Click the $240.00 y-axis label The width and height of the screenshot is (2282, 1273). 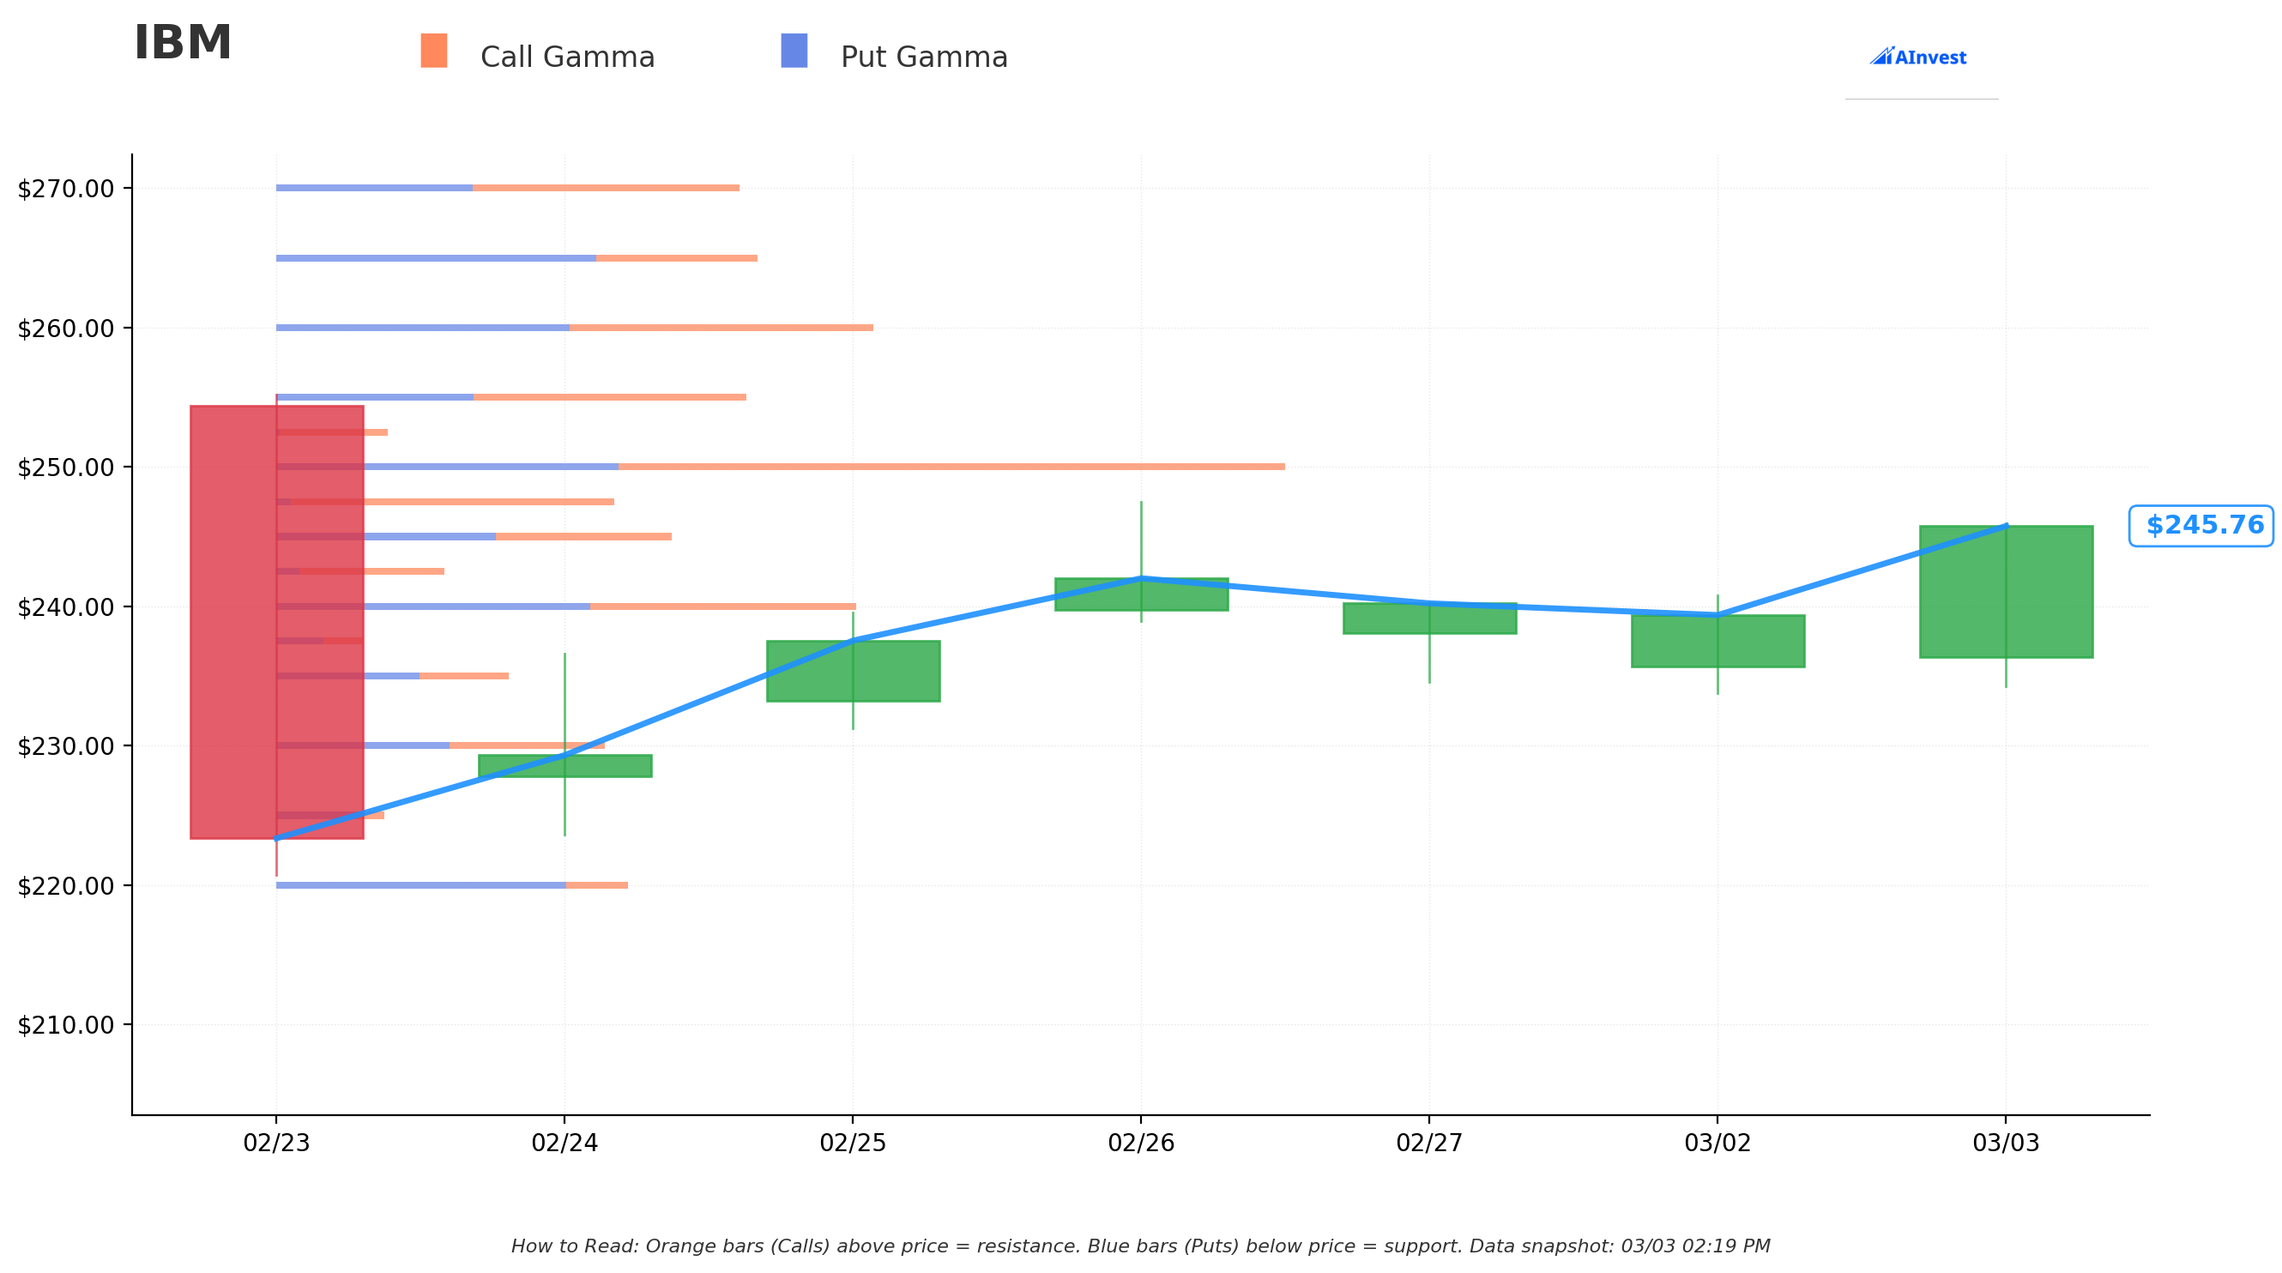click(x=66, y=606)
